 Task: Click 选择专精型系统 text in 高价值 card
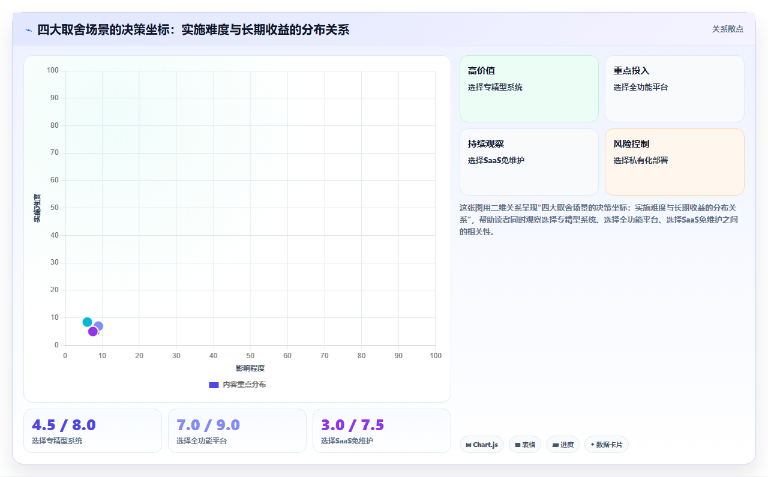click(495, 87)
